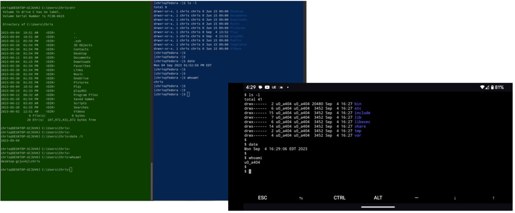Viewport: 515px width, 213px height.
Task: Click the Termux prompt cursor after whoami output
Action: click(250, 171)
